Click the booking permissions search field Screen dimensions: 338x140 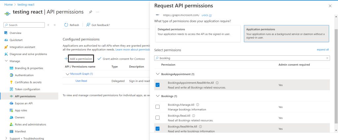(x=242, y=58)
